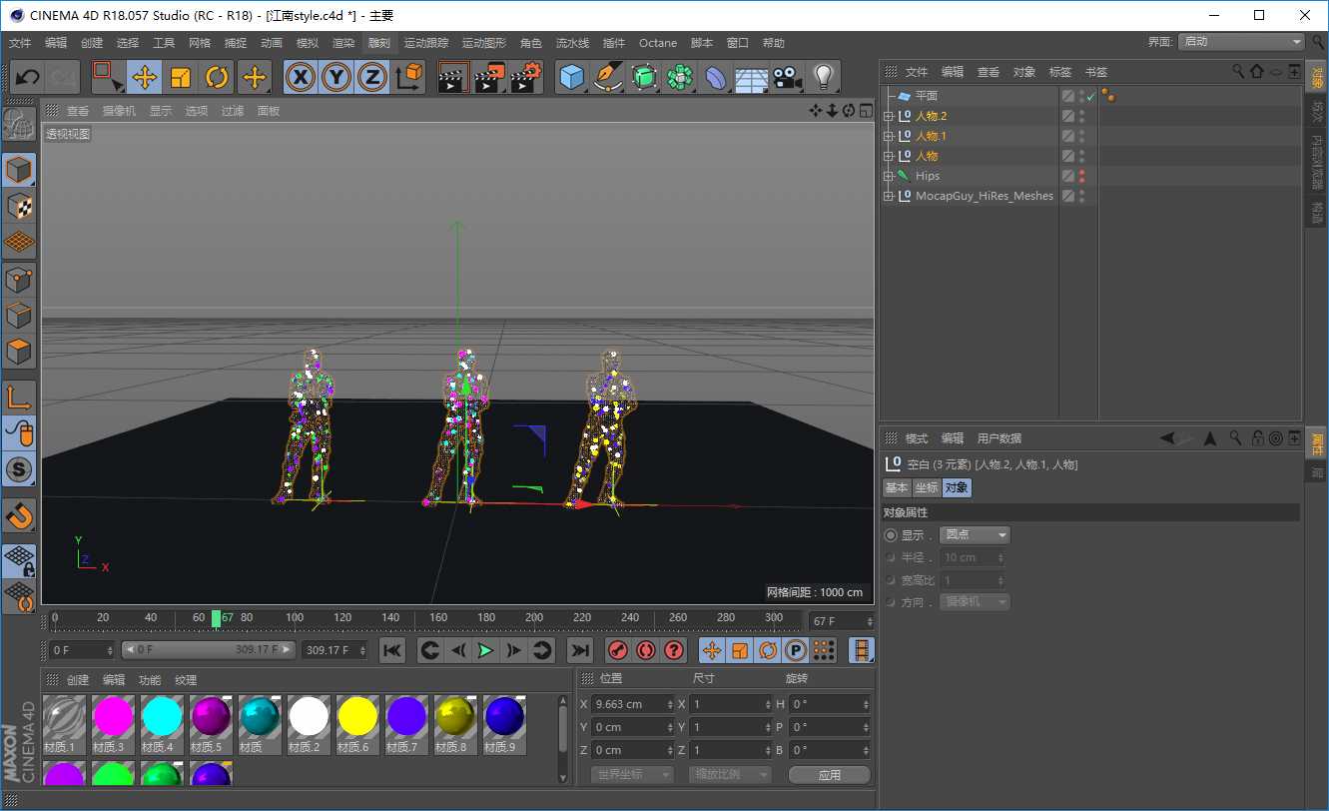The height and width of the screenshot is (811, 1329).
Task: Toggle Snap magnet icon
Action: click(x=19, y=515)
